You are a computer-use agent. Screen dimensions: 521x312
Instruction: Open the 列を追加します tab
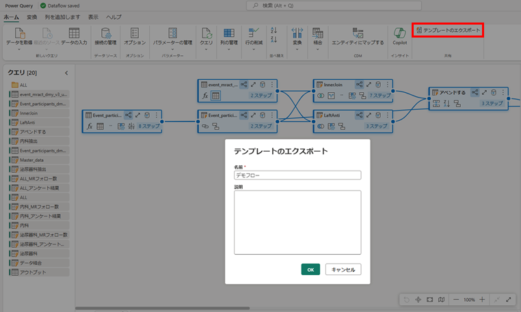pos(62,17)
